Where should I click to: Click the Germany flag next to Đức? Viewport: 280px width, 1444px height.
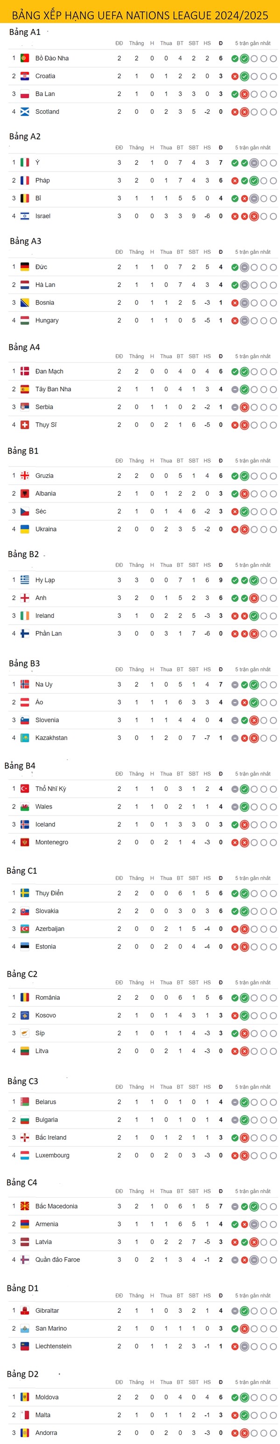coord(25,267)
